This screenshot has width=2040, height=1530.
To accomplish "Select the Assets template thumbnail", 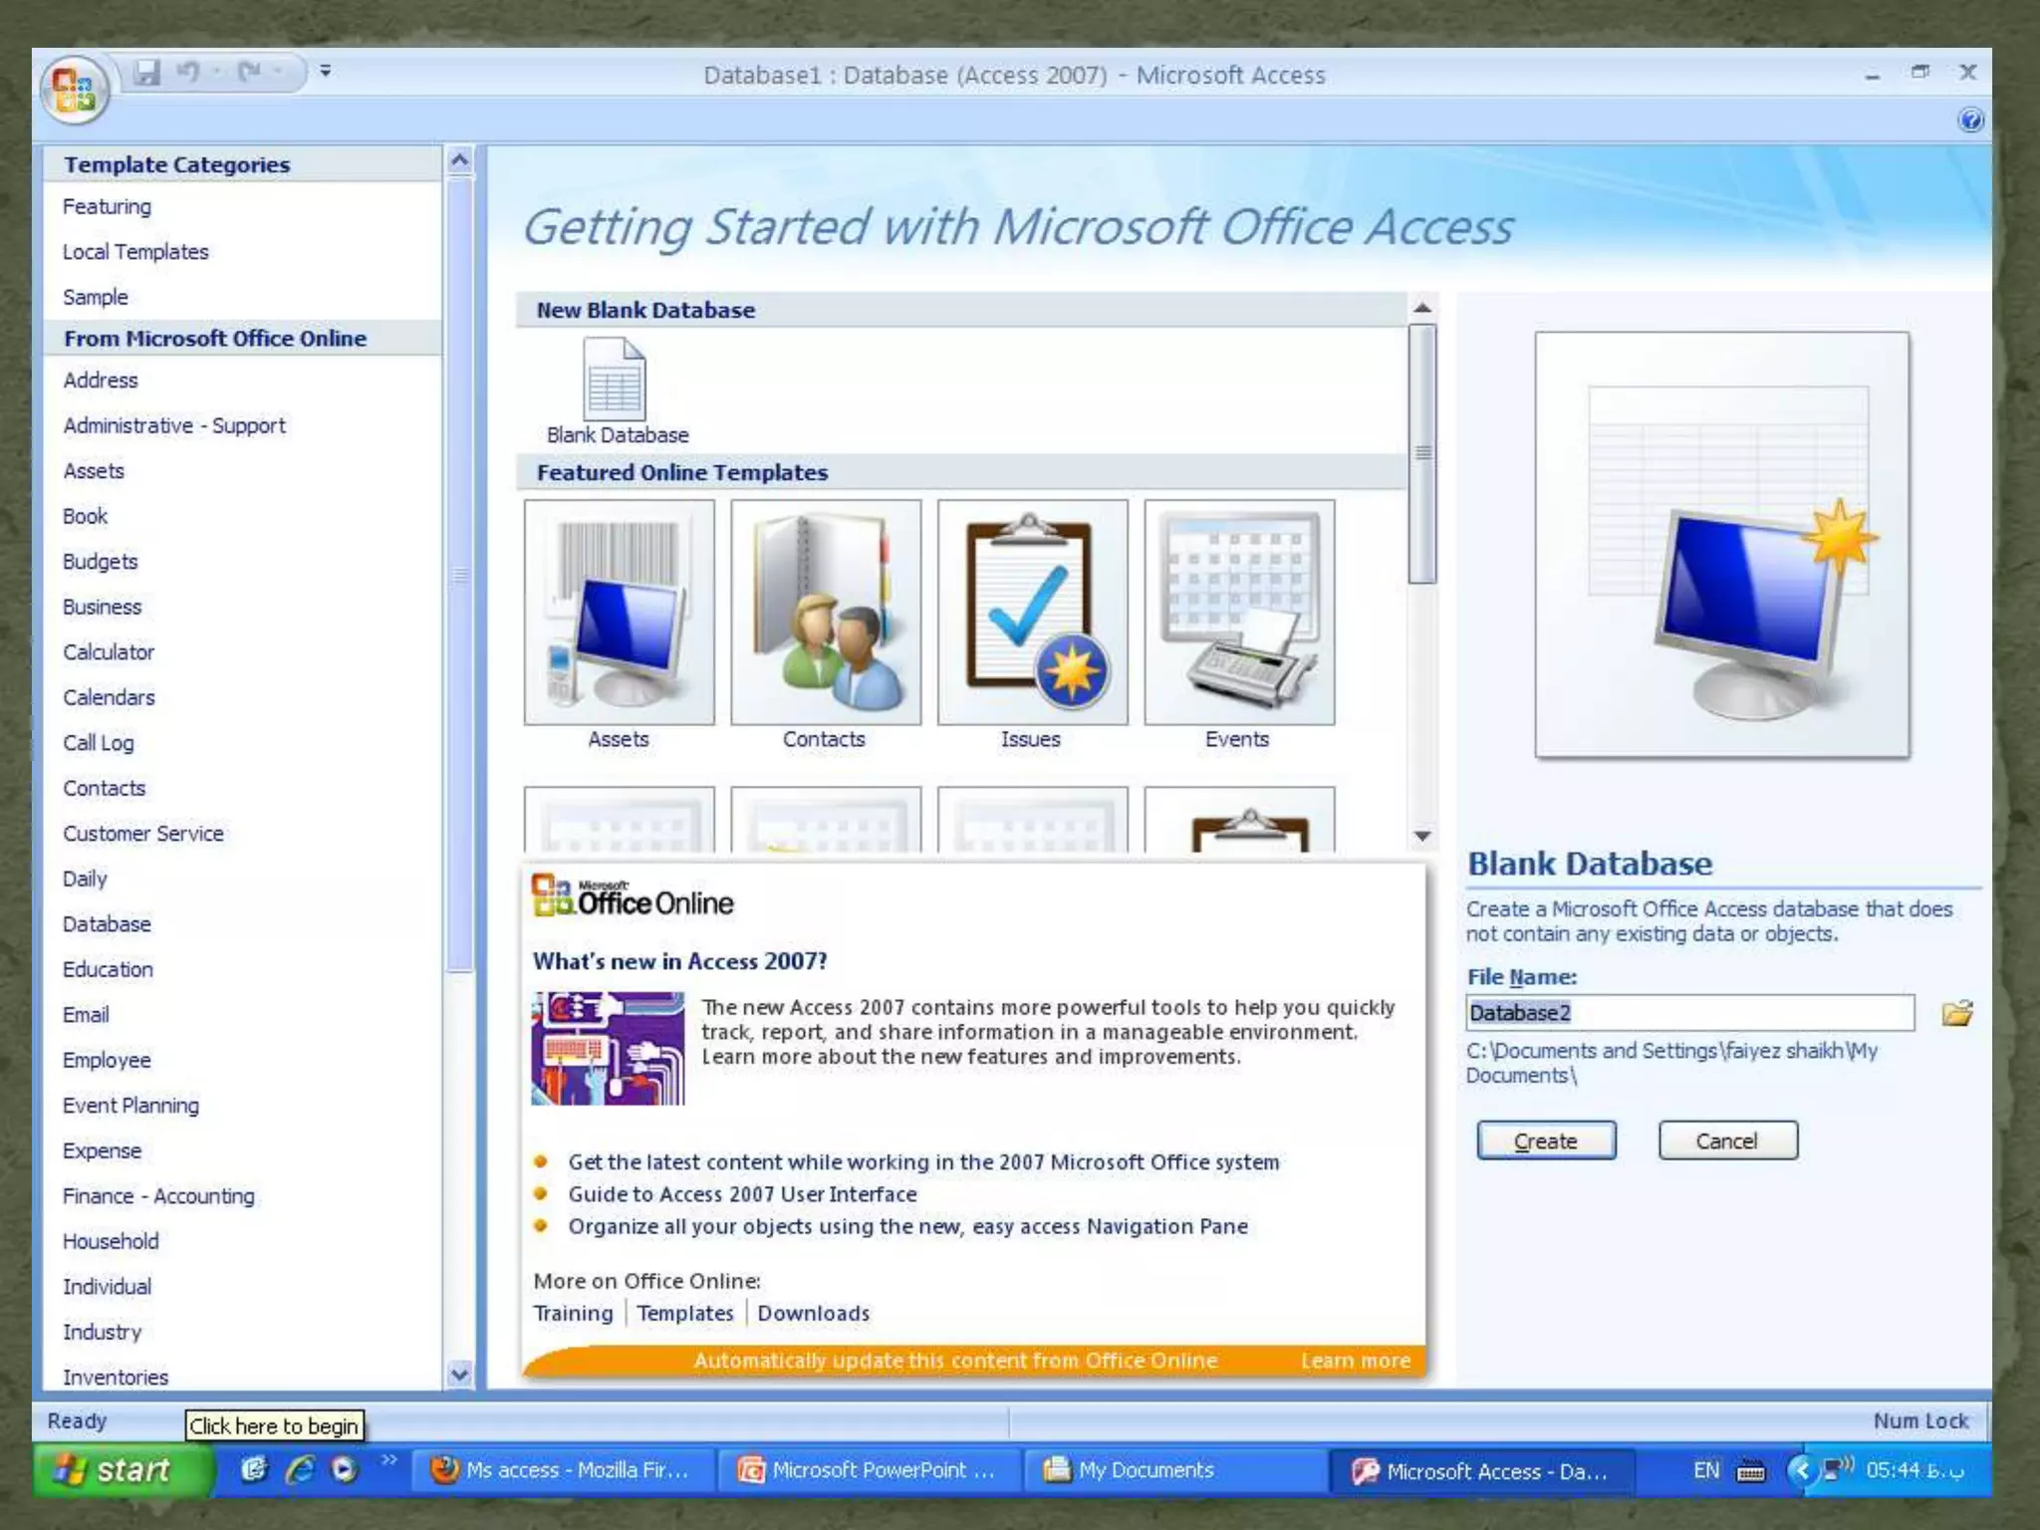I will pos(619,612).
